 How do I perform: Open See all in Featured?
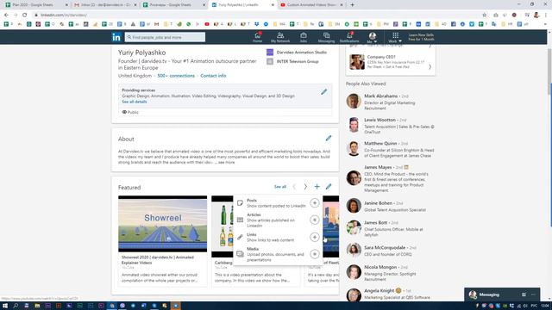[280, 187]
